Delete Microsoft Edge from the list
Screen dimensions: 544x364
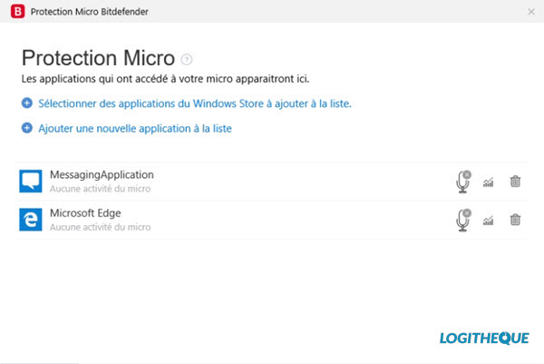[x=515, y=220]
